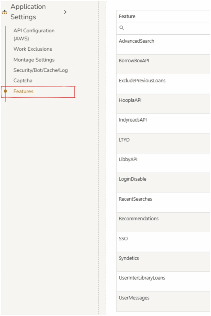This screenshot has height=316, width=211.
Task: Select the BorrowBoxAPI feature row
Action: [134, 61]
